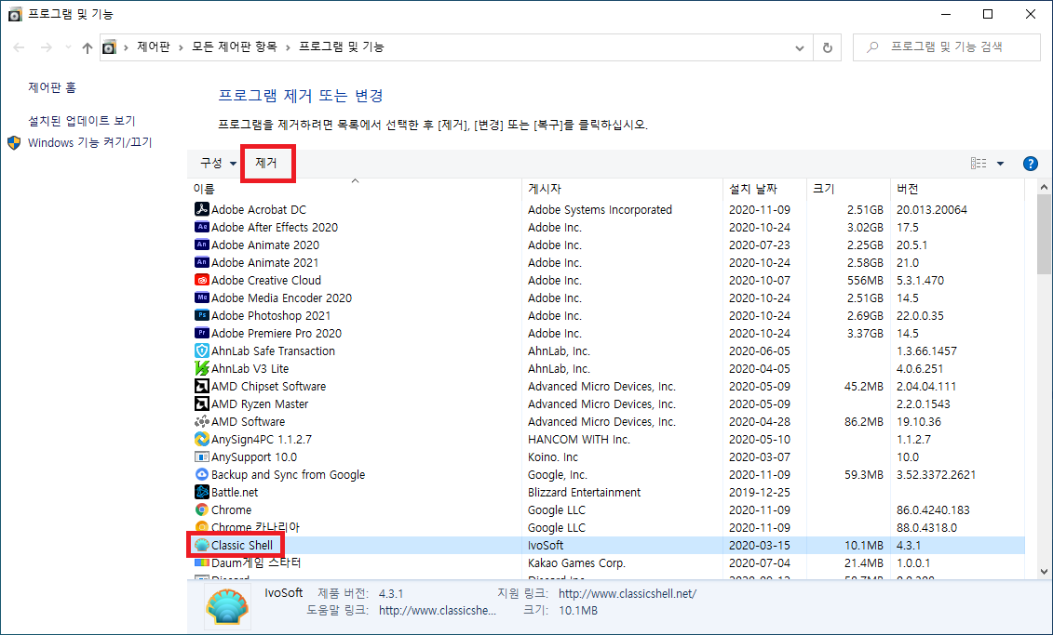Open Windows 기능 켜기/끄기 link
The width and height of the screenshot is (1053, 635).
pos(90,142)
